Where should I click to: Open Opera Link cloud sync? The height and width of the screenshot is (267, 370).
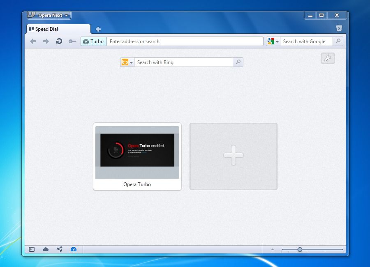tap(45, 249)
